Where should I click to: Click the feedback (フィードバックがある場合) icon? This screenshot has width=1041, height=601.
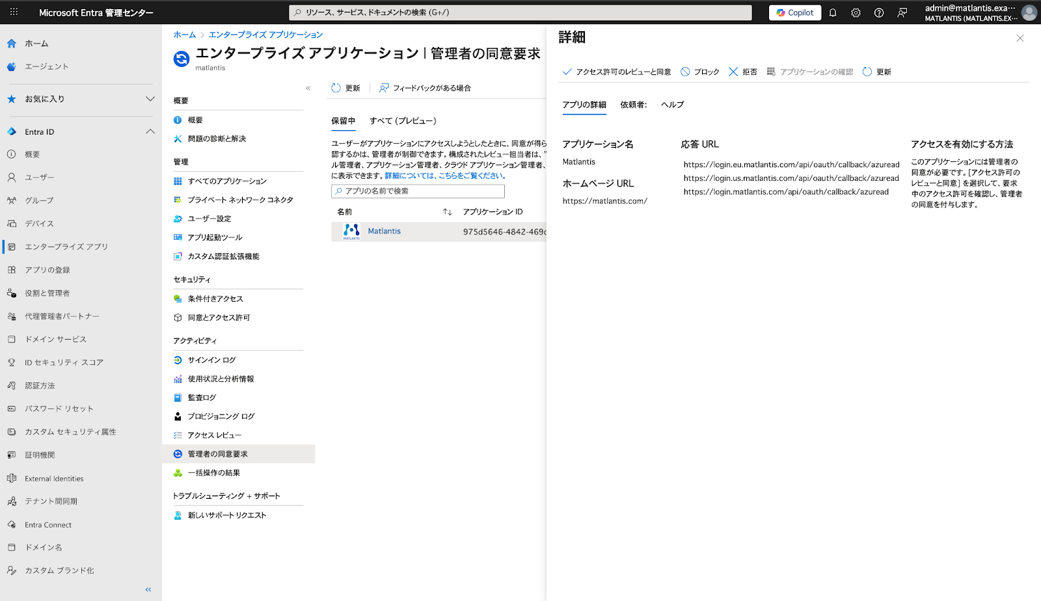pos(385,88)
